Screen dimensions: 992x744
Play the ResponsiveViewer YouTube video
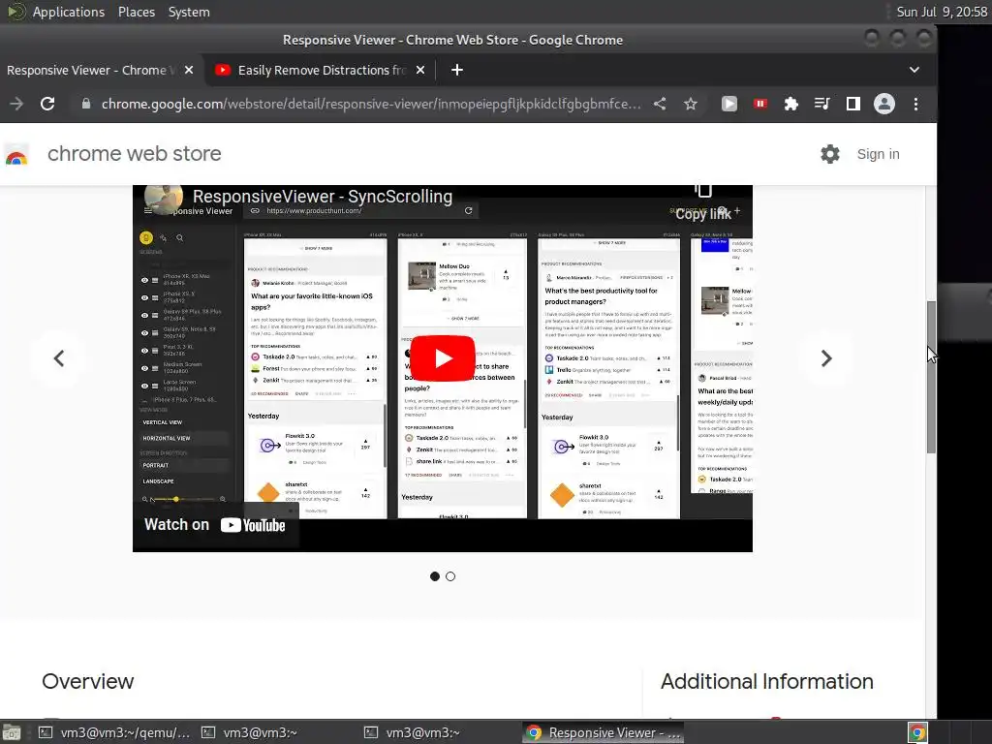(442, 358)
